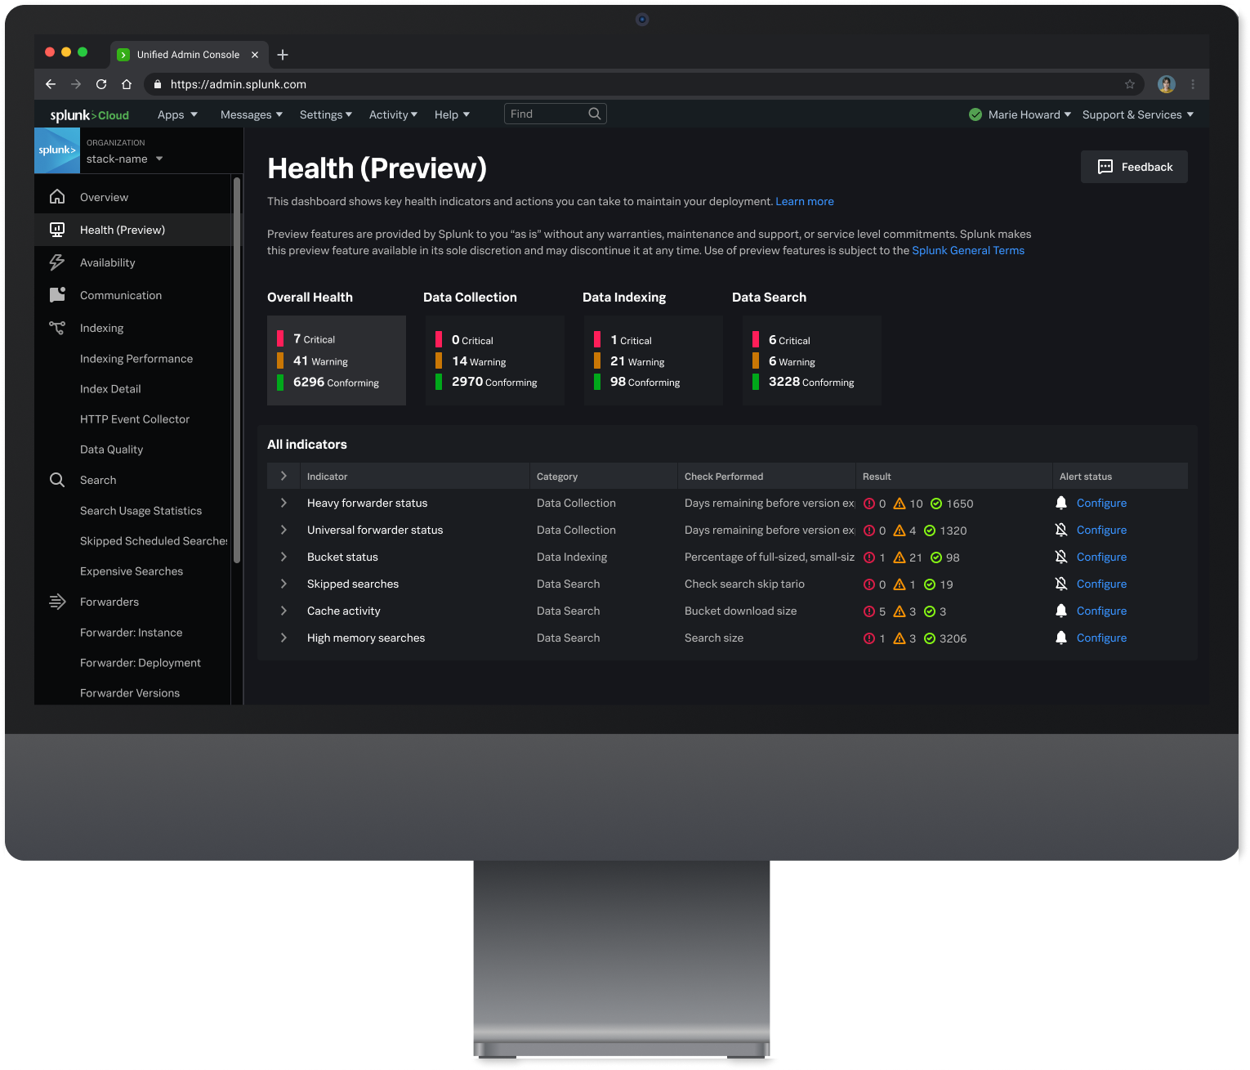Click the magnifier icon in Find box

[595, 114]
